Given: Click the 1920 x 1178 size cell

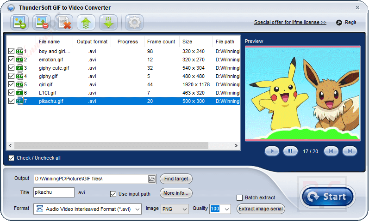Looking at the screenshot, I should pyautogui.click(x=196, y=84).
